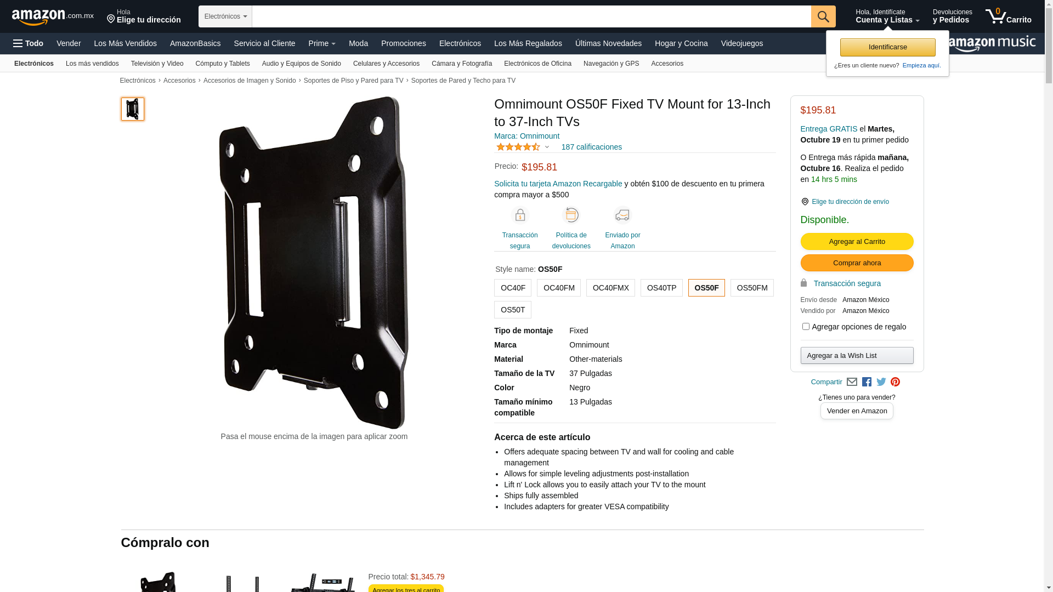Click the Agregar al Carrito button
This screenshot has height=592, width=1053.
click(857, 242)
